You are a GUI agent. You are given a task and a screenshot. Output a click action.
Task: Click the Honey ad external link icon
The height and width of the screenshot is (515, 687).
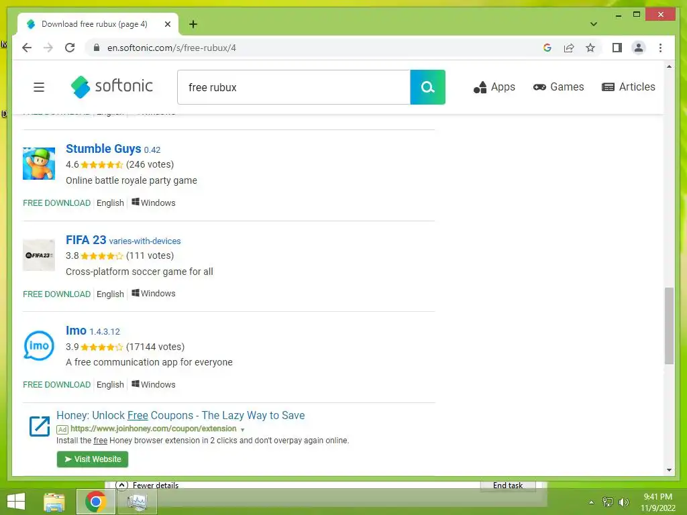click(x=40, y=426)
